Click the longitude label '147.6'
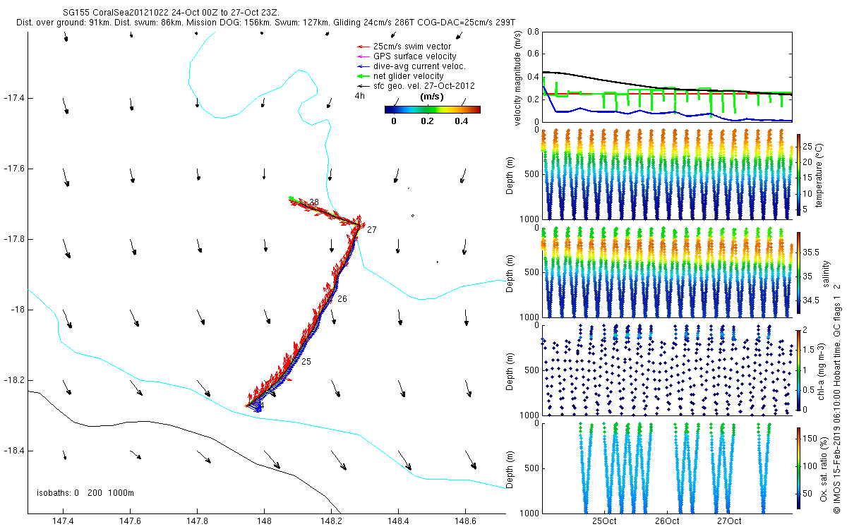 (x=130, y=521)
